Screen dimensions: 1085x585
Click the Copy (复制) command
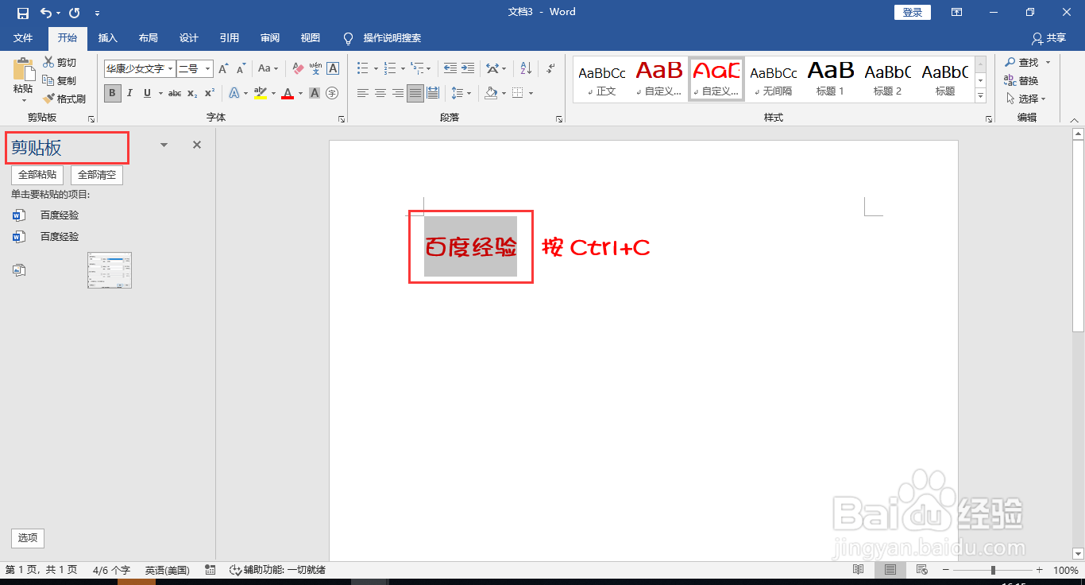60,80
